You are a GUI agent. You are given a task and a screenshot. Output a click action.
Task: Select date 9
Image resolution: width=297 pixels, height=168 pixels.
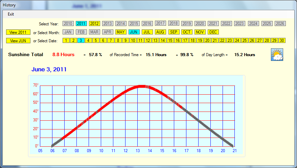point(125,41)
